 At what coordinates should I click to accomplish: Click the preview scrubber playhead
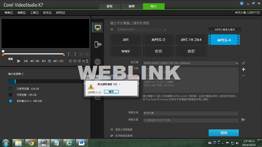pyautogui.click(x=3, y=51)
